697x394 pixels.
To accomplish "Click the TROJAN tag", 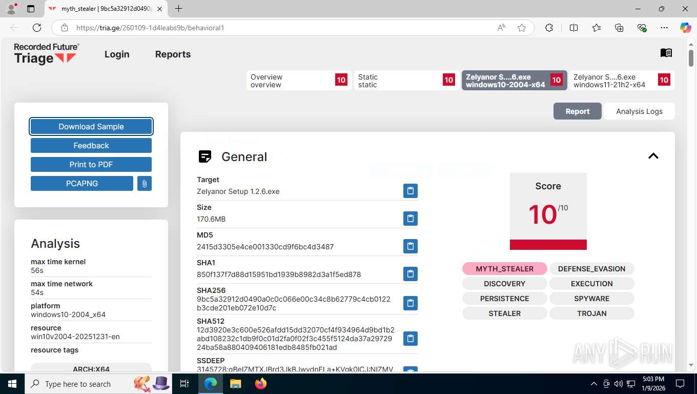I will [592, 313].
